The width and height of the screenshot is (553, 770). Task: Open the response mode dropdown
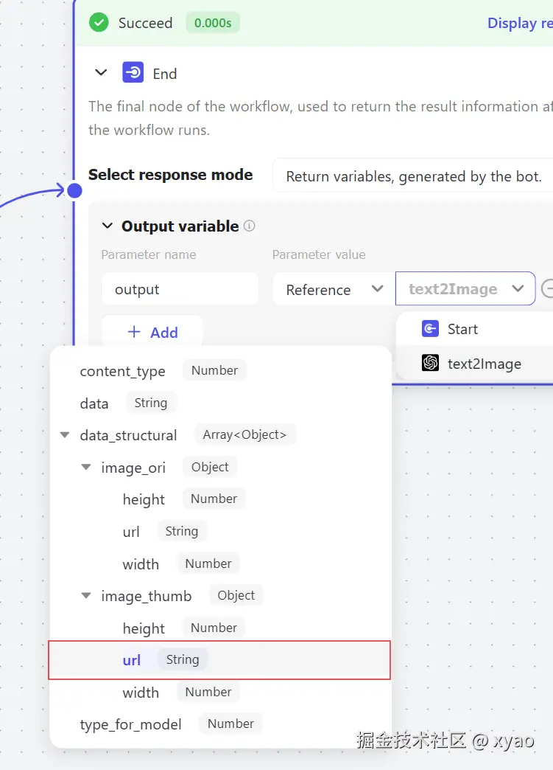tap(412, 176)
